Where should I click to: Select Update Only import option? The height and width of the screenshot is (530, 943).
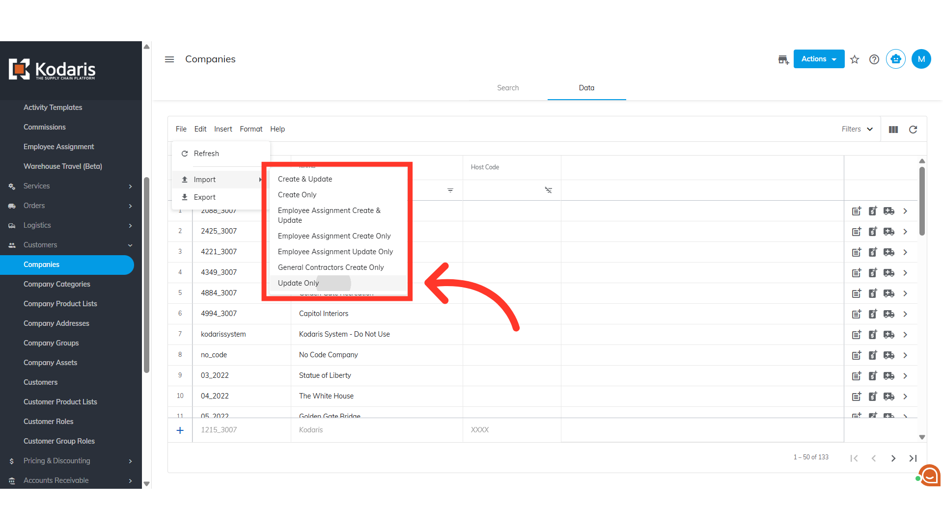[x=299, y=283]
